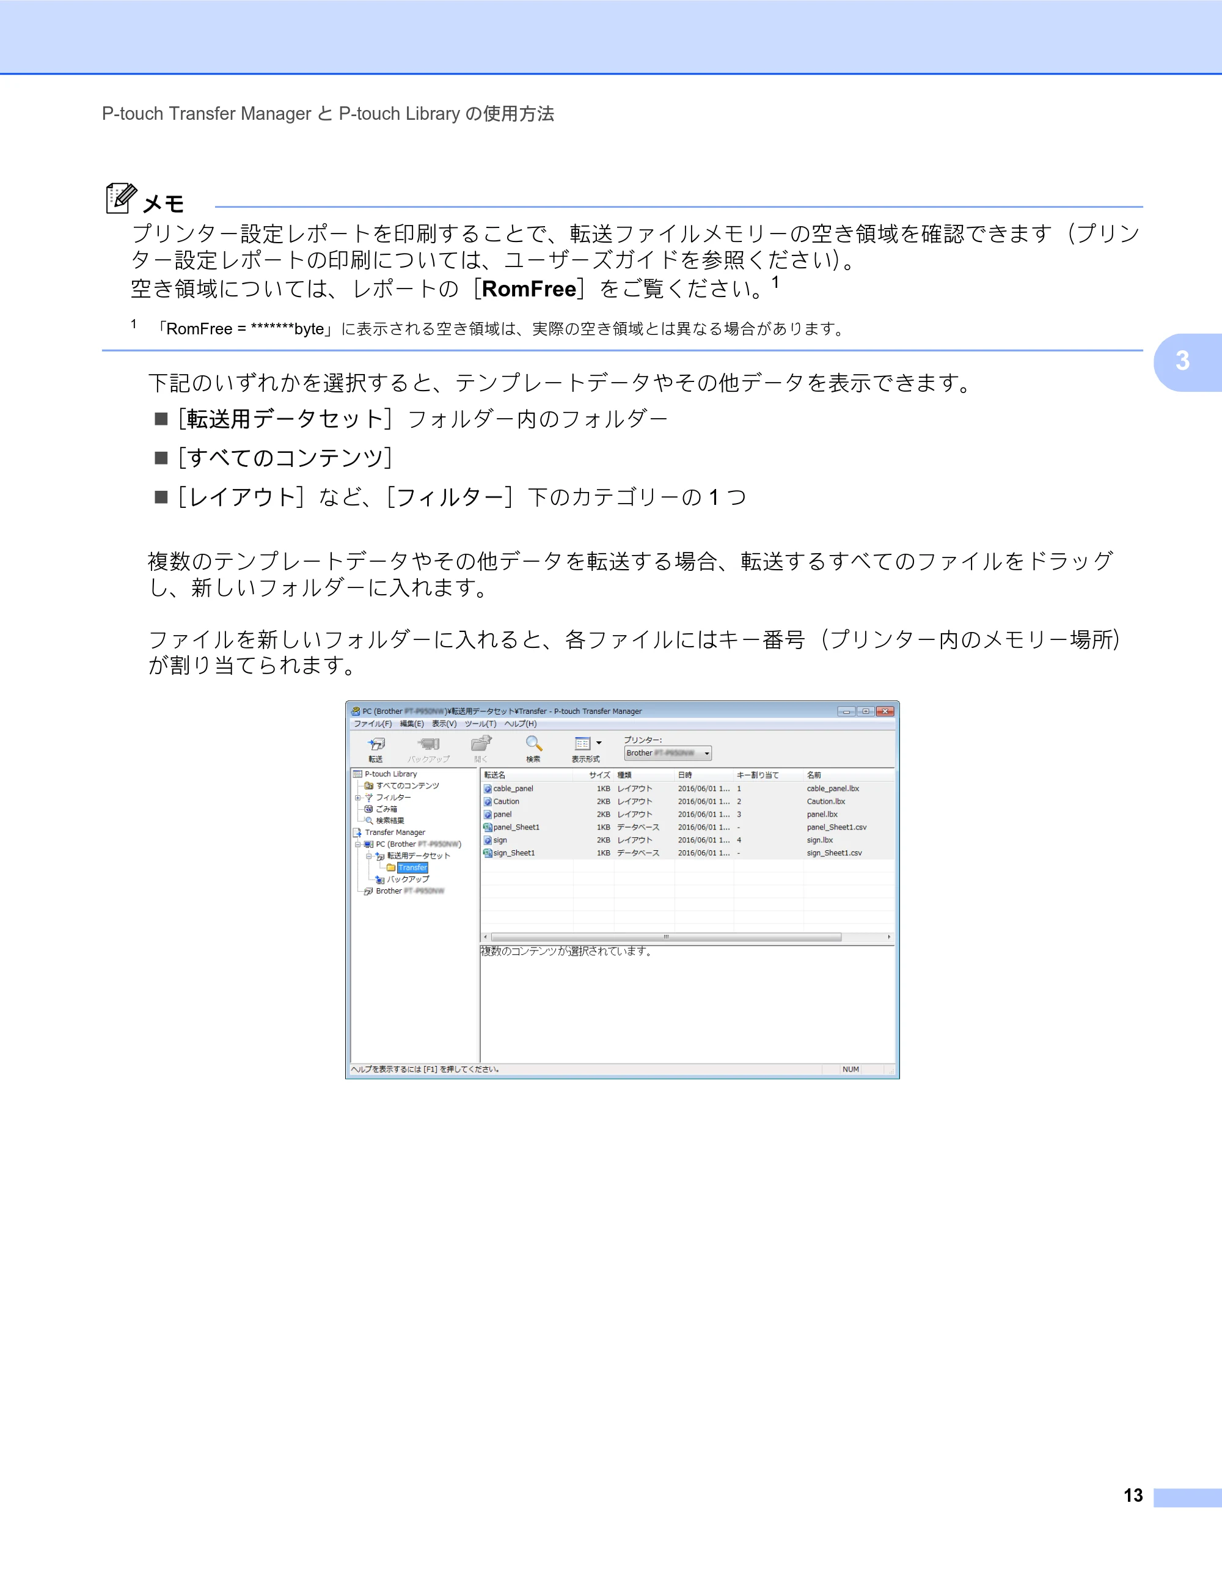Open the arrow beside 表示形式 icon
Viewport: 1222px width, 1580px height.
pos(599,743)
